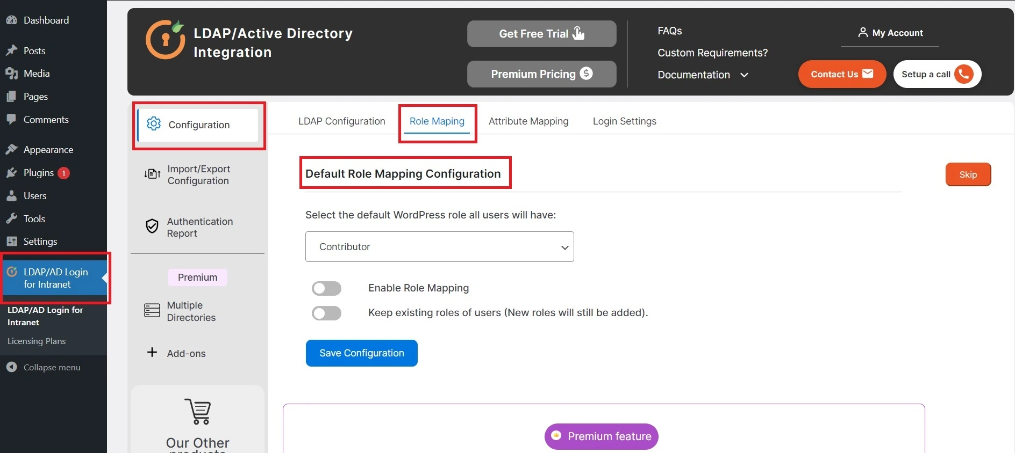Viewport: 1015px width, 453px height.
Task: Click the Setup a call text
Action: click(x=926, y=74)
